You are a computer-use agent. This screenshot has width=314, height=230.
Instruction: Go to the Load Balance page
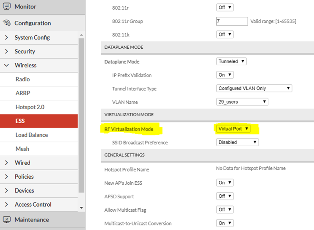32,135
